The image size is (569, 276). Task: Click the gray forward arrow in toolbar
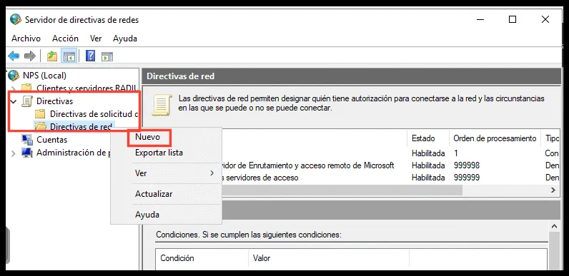(x=30, y=56)
